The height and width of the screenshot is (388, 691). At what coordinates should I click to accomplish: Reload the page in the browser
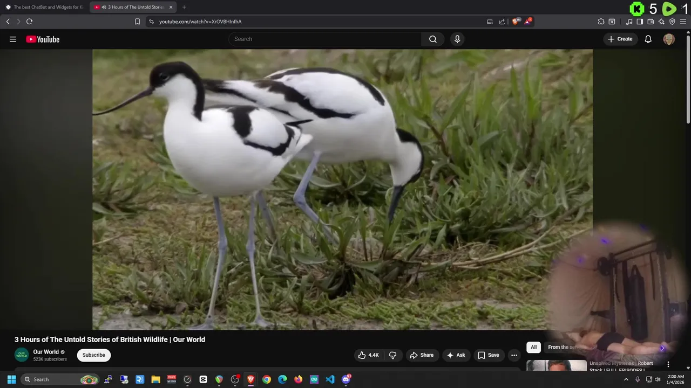[x=29, y=22]
